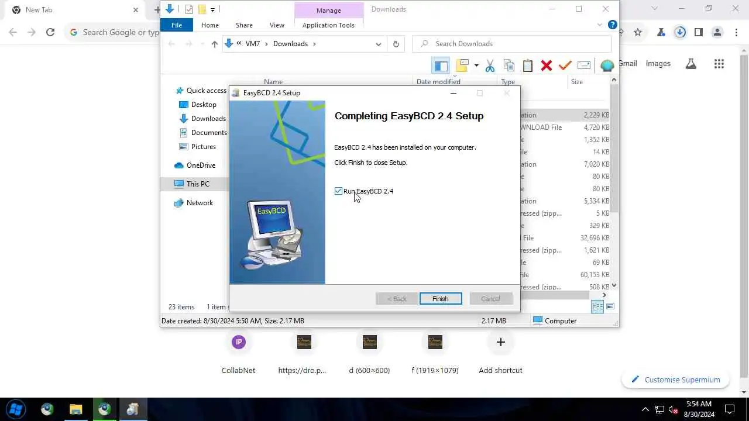Image resolution: width=749 pixels, height=421 pixels.
Task: Click Search Downloads field
Action: click(512, 44)
